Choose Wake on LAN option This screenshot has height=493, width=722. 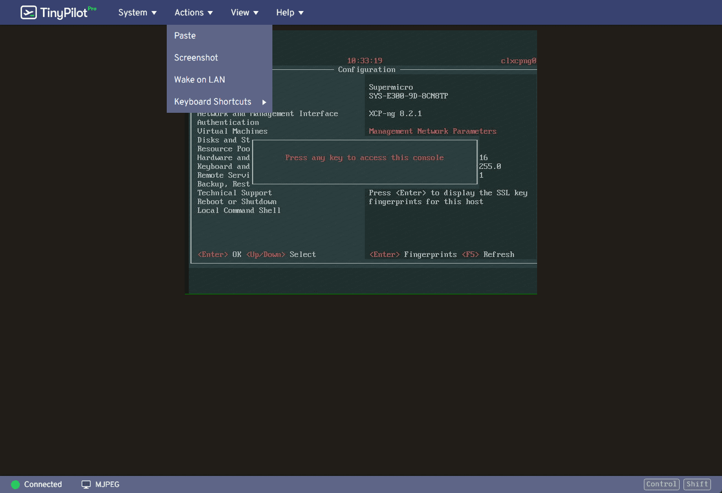tap(199, 79)
